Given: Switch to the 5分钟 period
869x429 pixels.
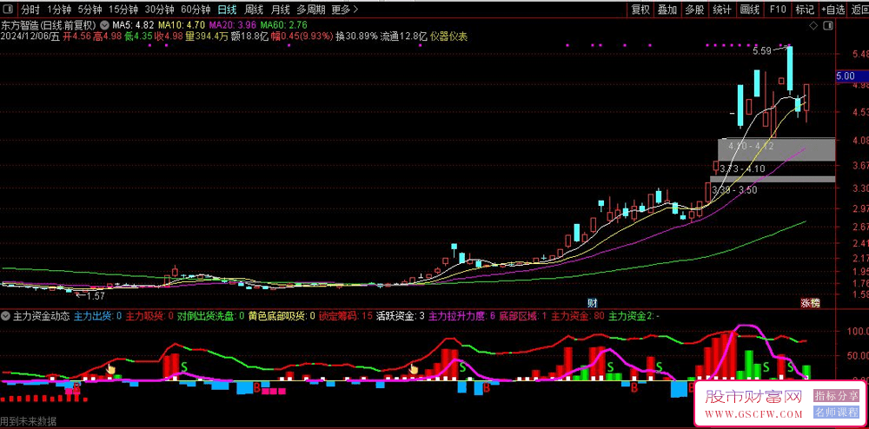Looking at the screenshot, I should (x=90, y=10).
